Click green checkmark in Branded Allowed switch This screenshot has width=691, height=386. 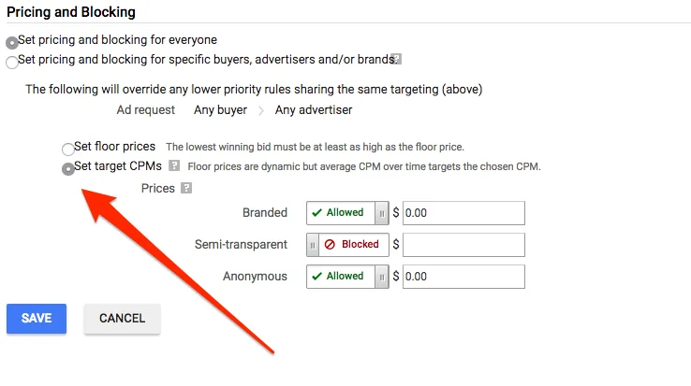316,212
